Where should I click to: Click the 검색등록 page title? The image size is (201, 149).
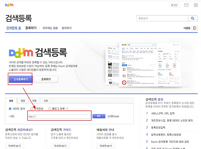[19, 18]
